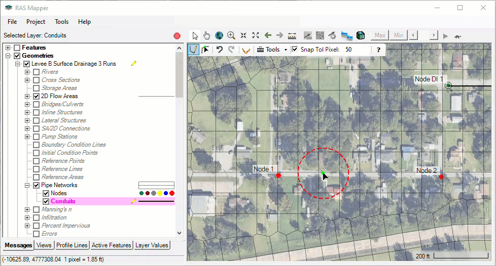Go to previous view with green arrow

[268, 35]
